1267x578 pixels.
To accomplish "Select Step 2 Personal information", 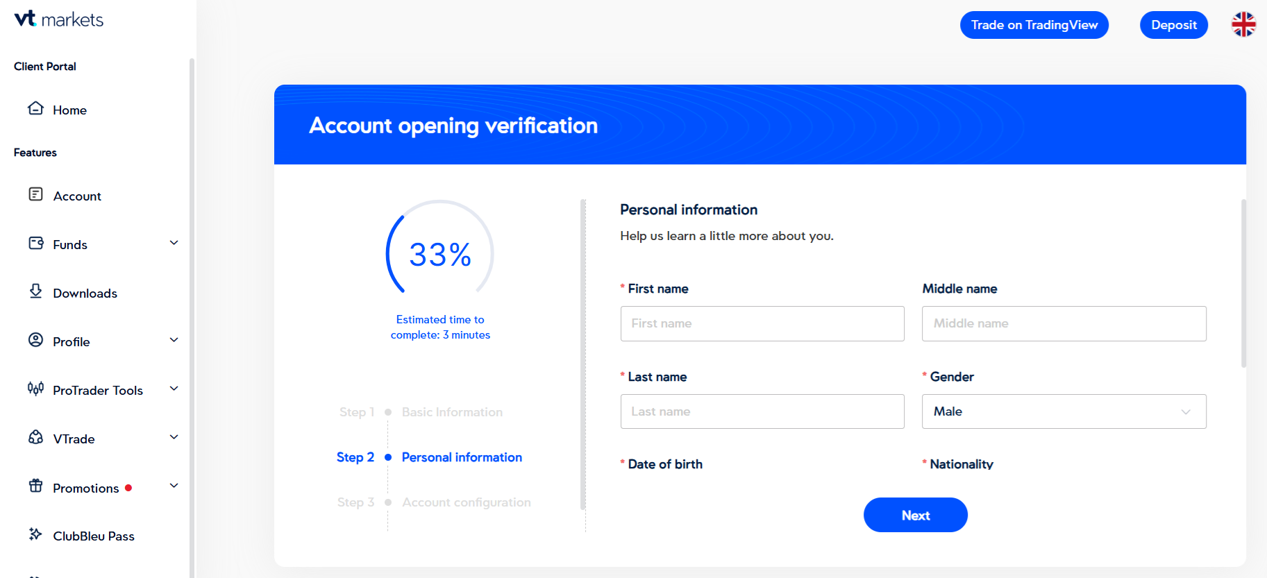I will coord(461,457).
